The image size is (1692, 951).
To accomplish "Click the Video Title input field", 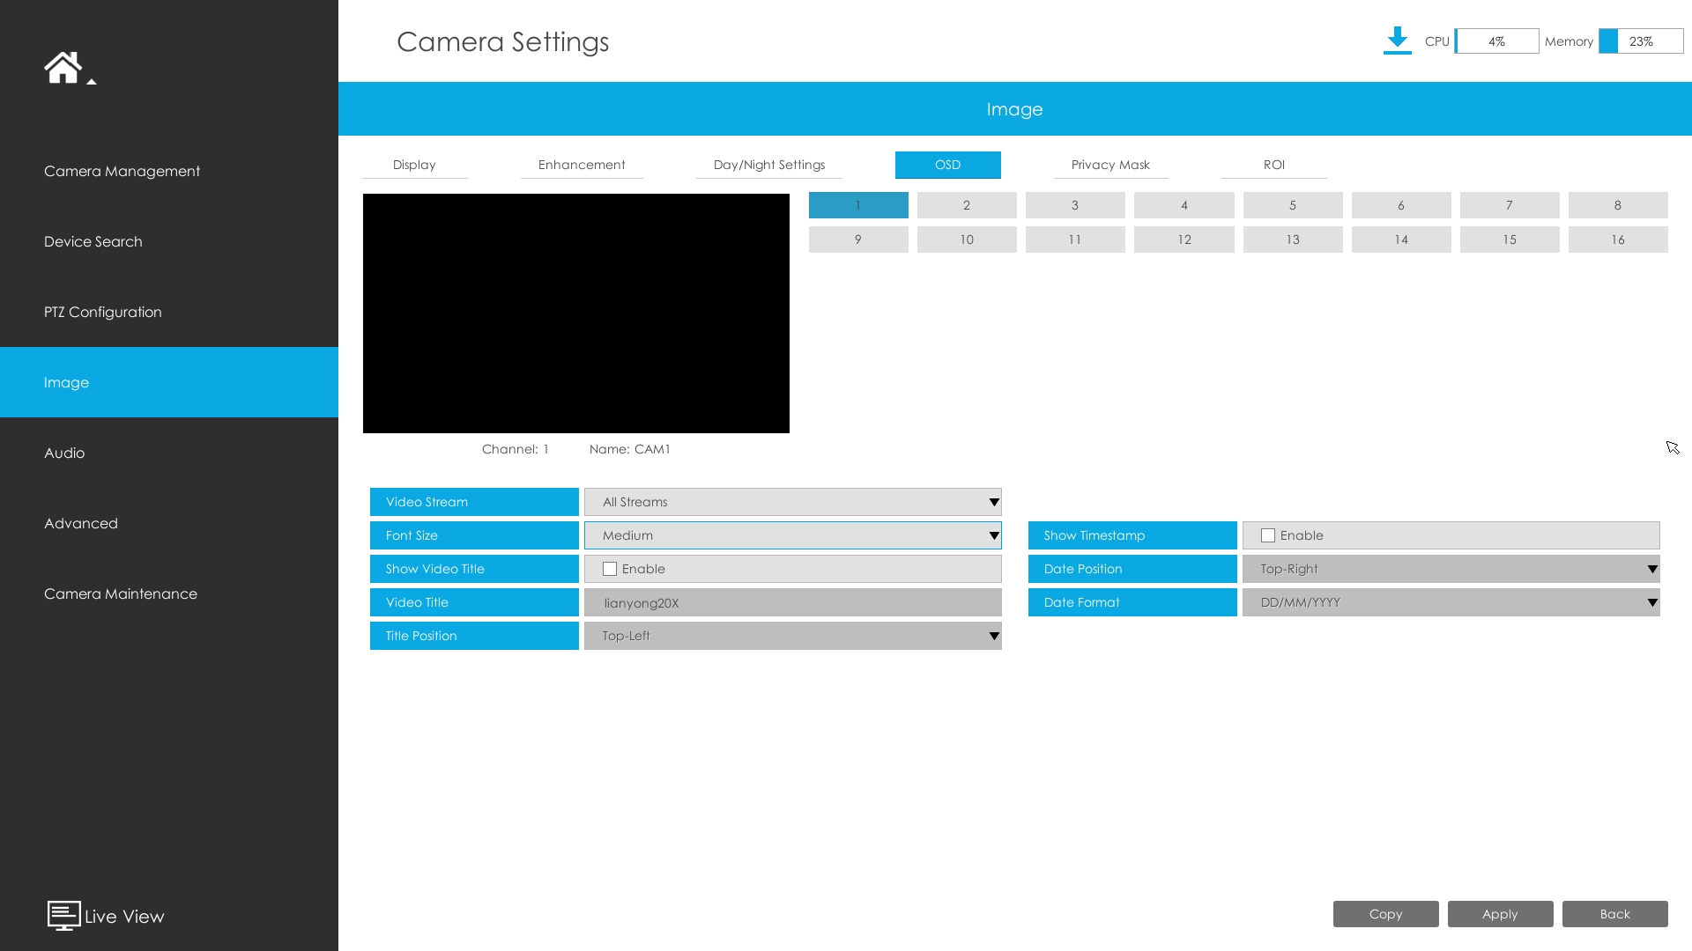I will pos(792,602).
